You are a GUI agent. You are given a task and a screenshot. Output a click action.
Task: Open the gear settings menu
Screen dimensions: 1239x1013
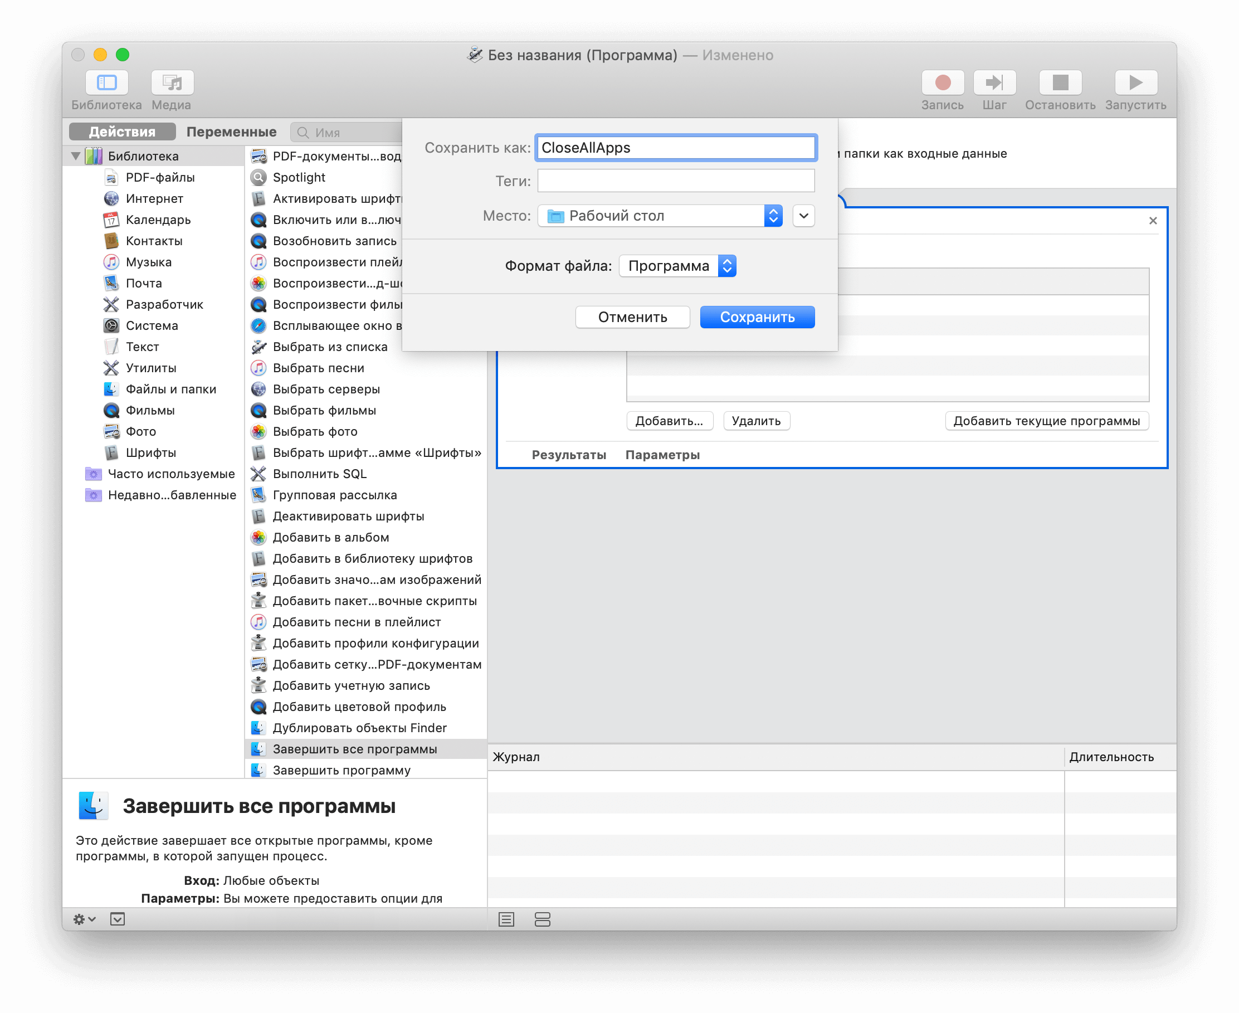(85, 919)
